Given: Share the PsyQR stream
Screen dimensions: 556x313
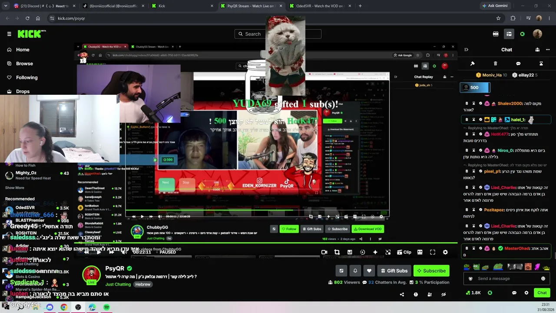Looking at the screenshot, I should pos(402,294).
